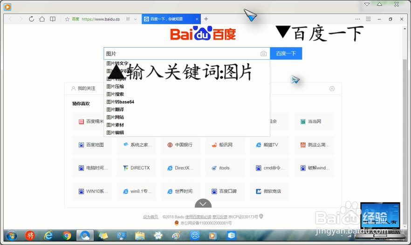The height and width of the screenshot is (245, 411).
Task: Click the browser forward arrow
Action: click(21, 19)
